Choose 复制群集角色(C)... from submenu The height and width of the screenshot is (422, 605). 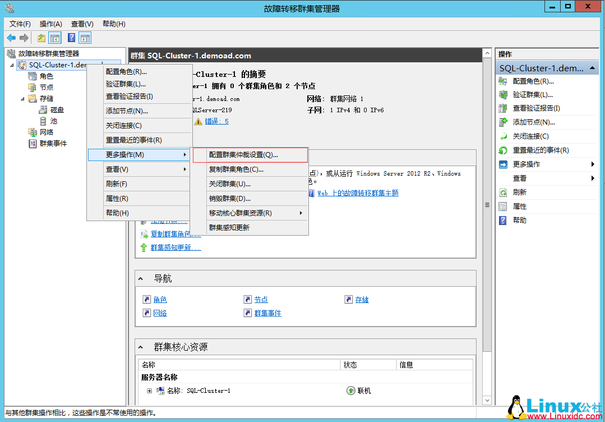pyautogui.click(x=251, y=169)
